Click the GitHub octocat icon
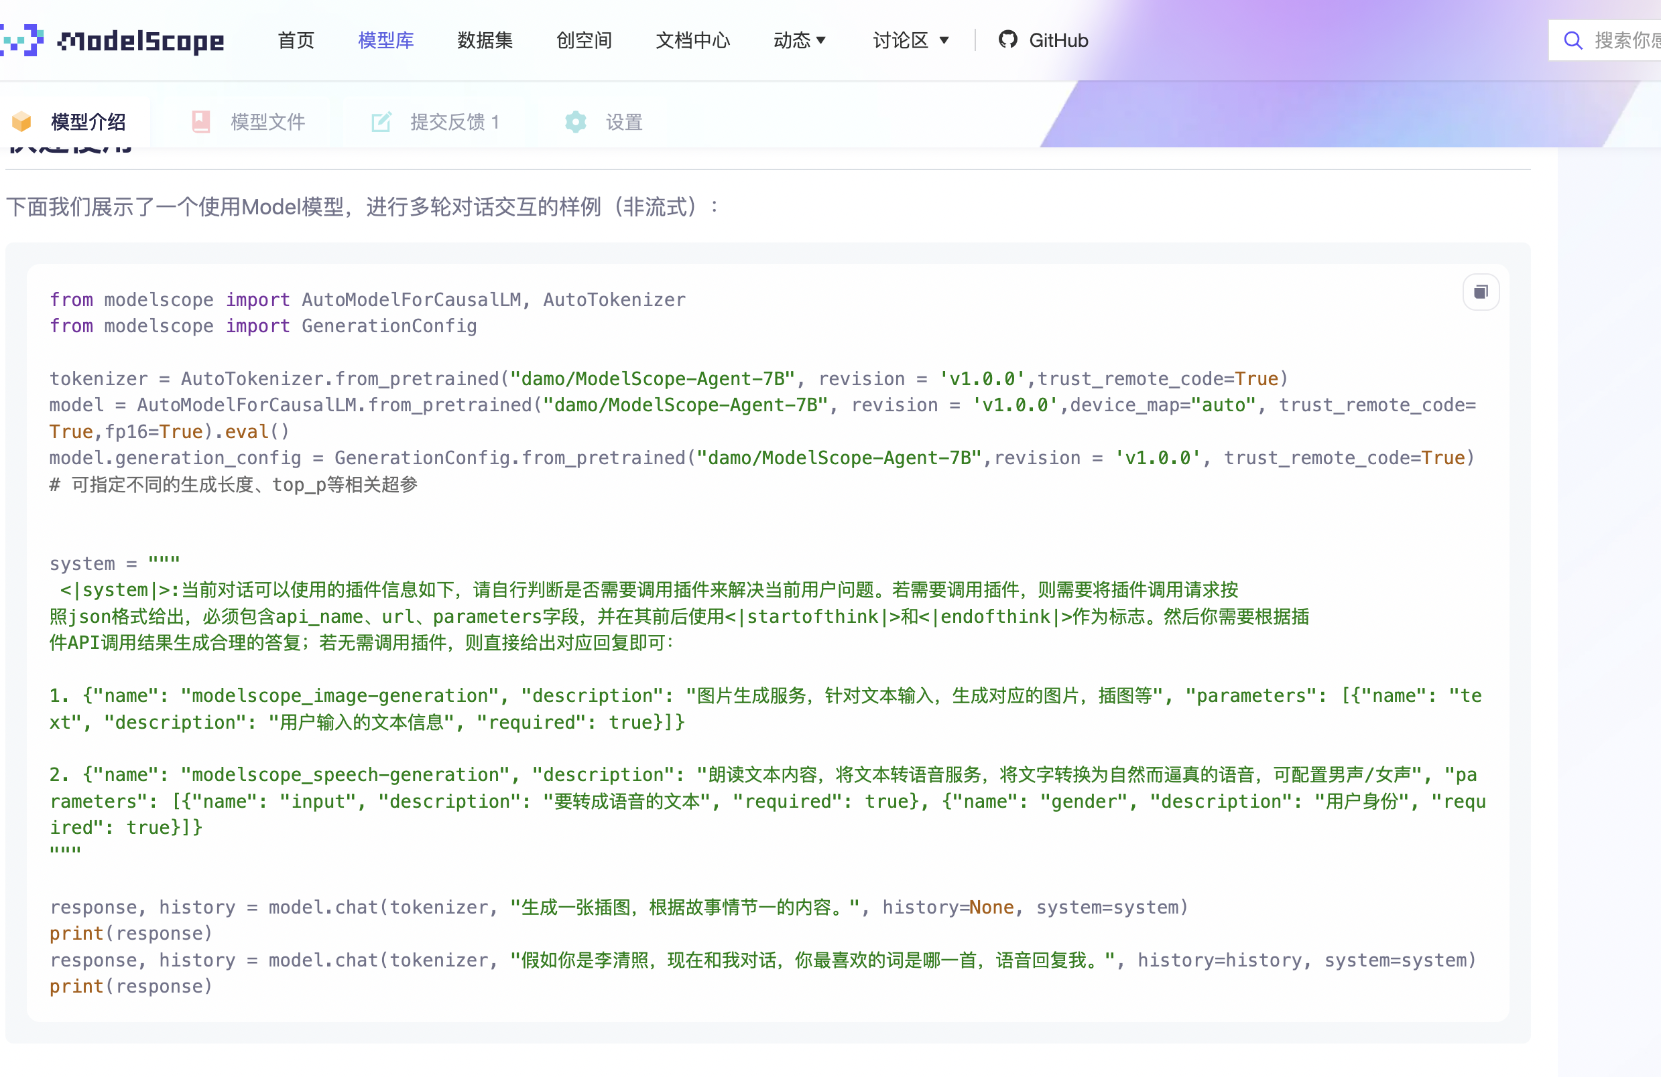The image size is (1661, 1077). pyautogui.click(x=1007, y=40)
